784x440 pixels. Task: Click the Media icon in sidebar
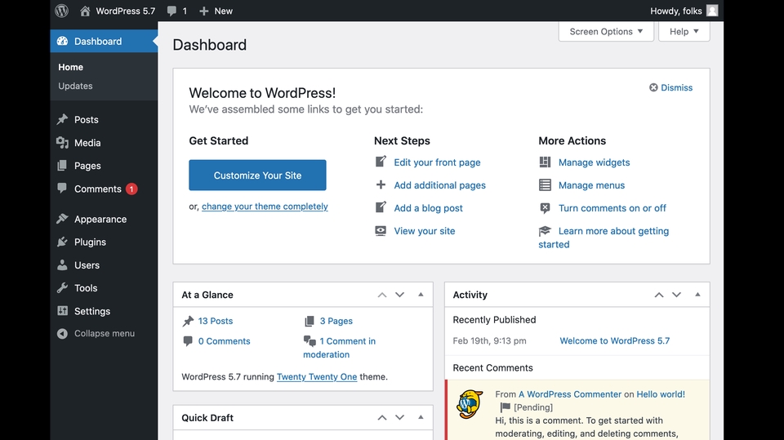pyautogui.click(x=62, y=143)
